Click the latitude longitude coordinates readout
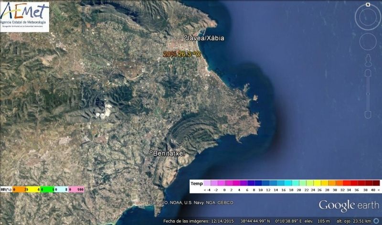The height and width of the screenshot is (225, 382). (272, 221)
